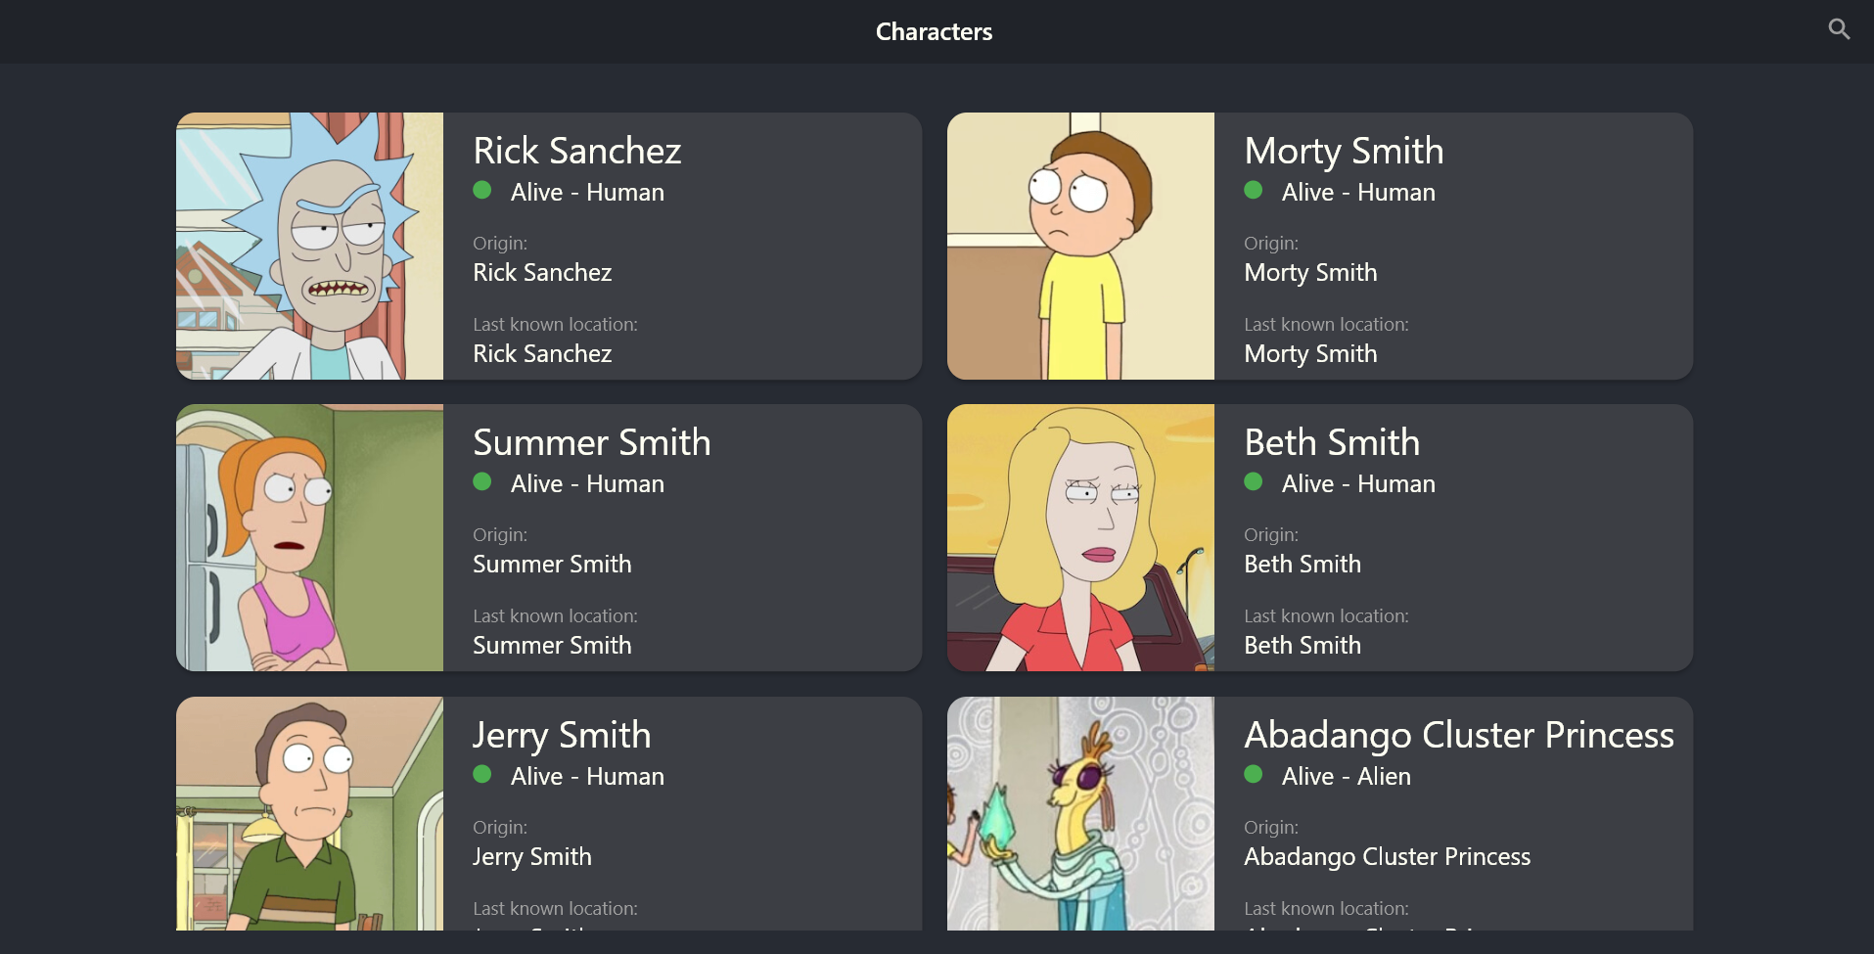Click the green status dot on Jerry Smith card

pos(482,775)
